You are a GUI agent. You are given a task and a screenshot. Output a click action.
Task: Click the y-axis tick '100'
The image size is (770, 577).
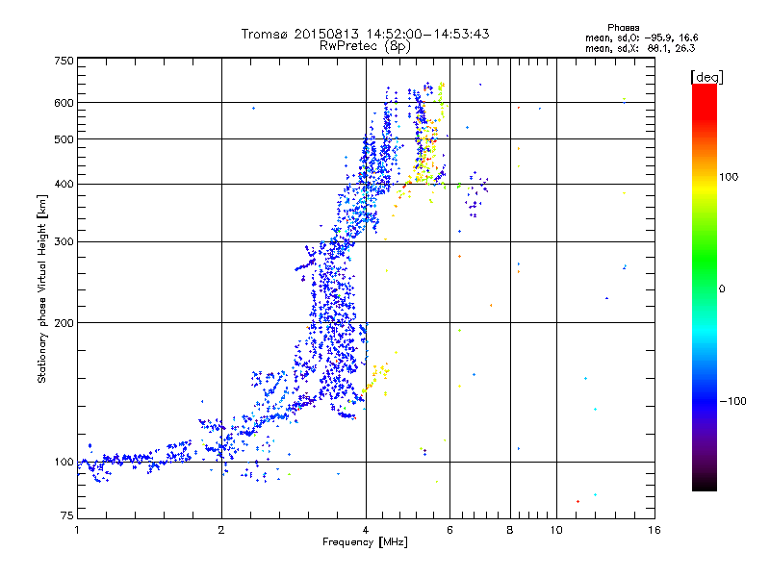64,463
